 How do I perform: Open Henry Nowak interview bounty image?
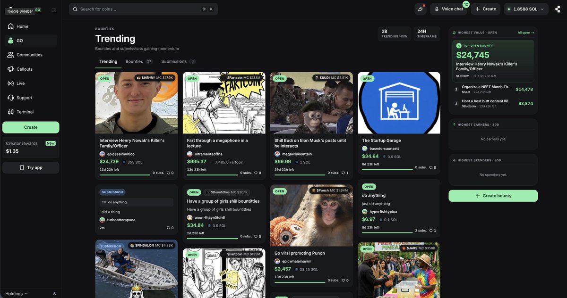point(137,103)
